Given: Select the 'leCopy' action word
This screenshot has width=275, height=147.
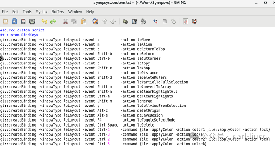Looking at the screenshot, I should [143, 63].
